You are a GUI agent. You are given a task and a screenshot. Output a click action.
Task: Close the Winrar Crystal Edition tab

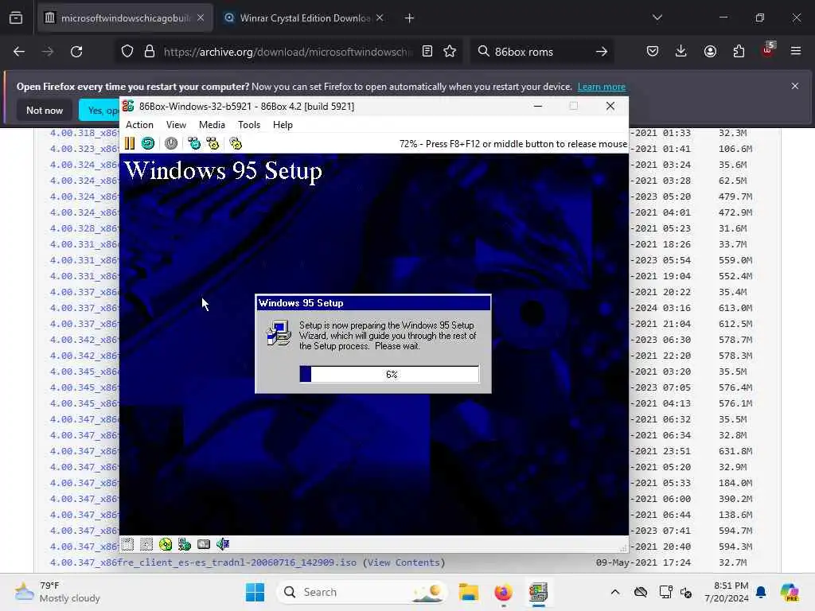click(x=380, y=18)
